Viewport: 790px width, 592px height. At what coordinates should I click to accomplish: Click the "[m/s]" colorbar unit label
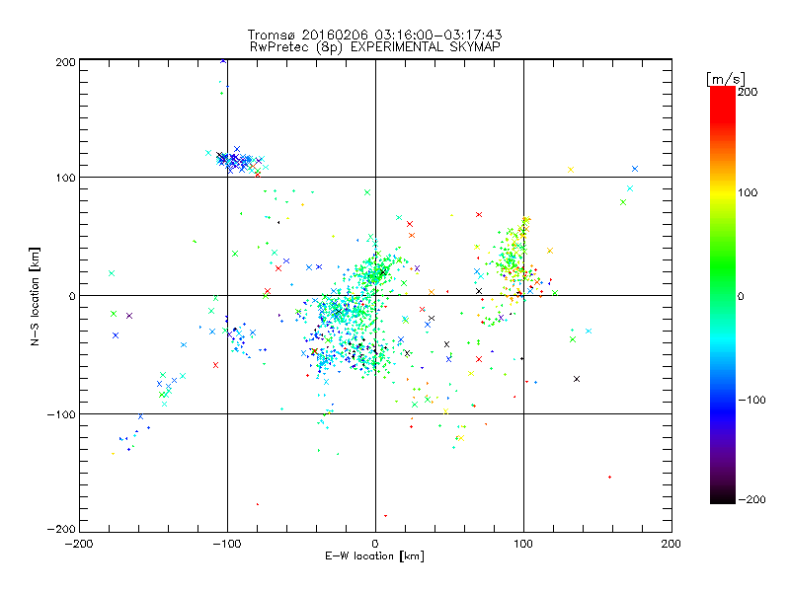(726, 79)
